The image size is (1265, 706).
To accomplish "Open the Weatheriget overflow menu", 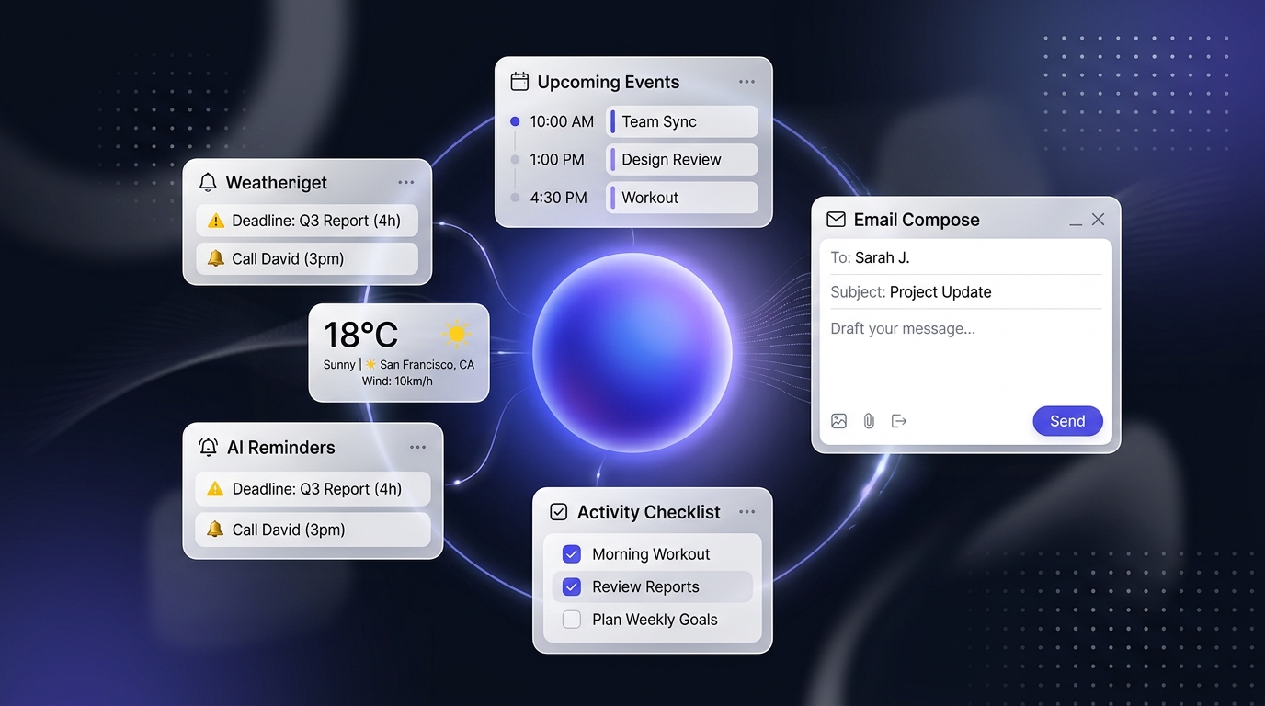I will click(x=406, y=181).
